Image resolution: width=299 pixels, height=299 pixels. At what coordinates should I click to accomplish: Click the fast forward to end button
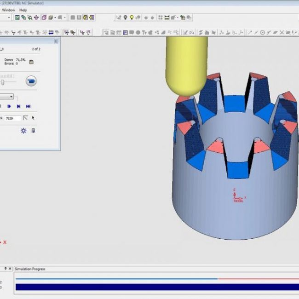point(28,106)
